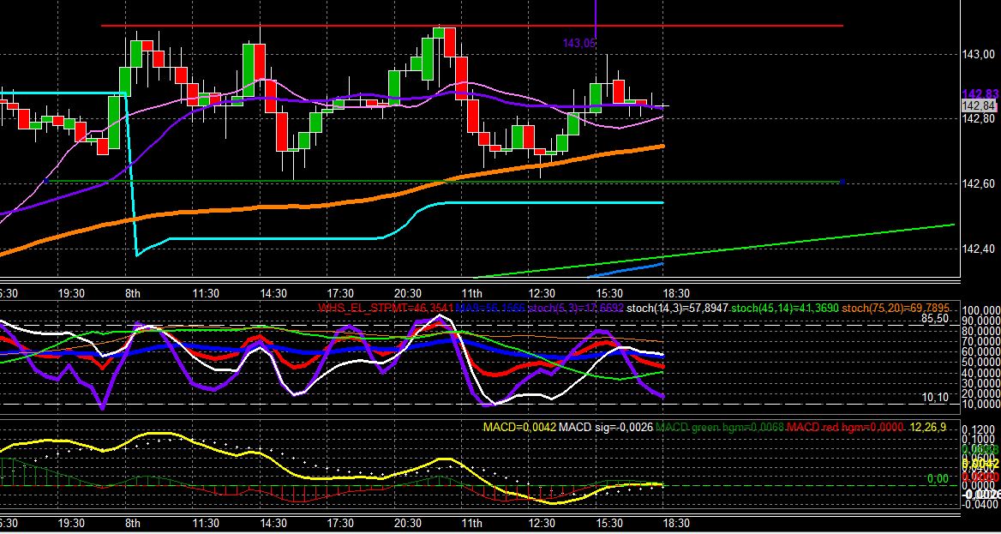Viewport: 1001px width, 534px height.
Task: Select the MACD red hgm=0,0000 label
Action: [x=845, y=427]
